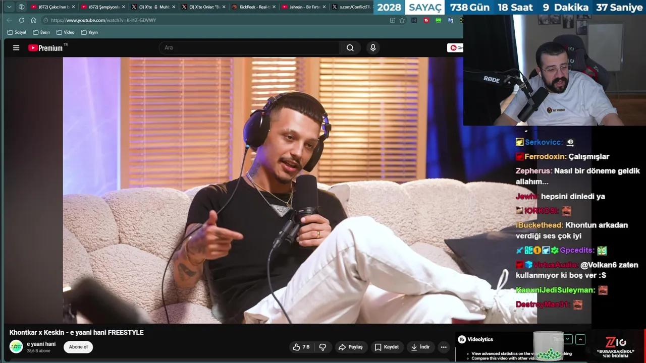Screen dimensions: 646x363
Task: Open the e yaani hani channel avatar
Action: pyautogui.click(x=16, y=347)
